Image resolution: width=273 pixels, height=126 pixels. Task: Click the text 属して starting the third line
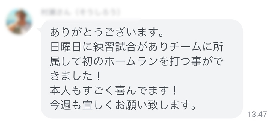tap(66, 62)
